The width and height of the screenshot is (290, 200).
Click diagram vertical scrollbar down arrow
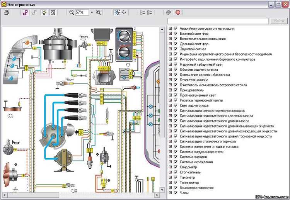point(162,190)
